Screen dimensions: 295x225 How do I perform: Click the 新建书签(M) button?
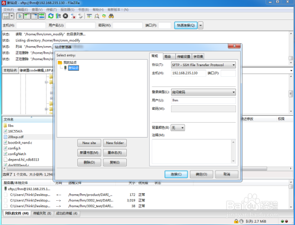tap(89, 152)
